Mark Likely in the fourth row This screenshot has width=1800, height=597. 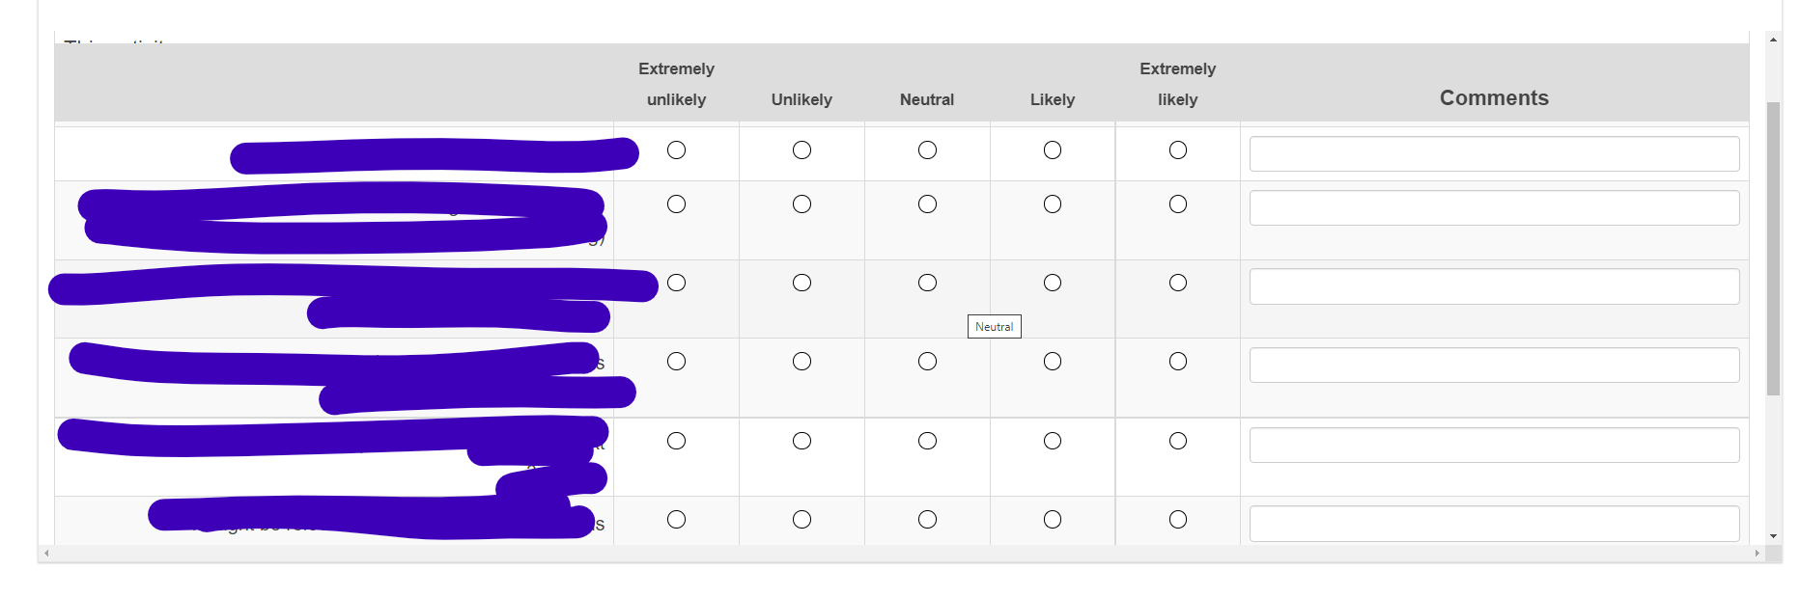coord(1053,362)
